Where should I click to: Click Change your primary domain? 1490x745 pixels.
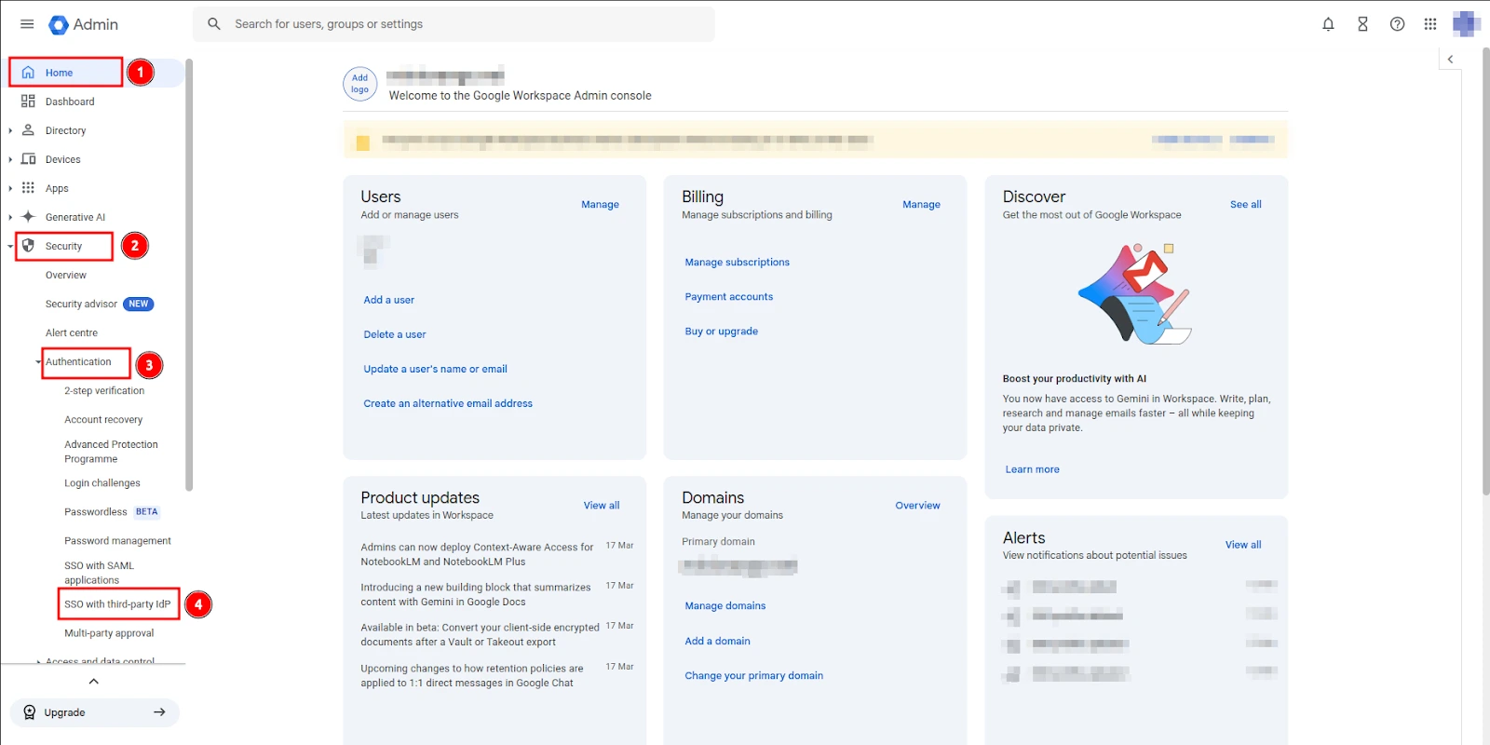click(x=754, y=676)
